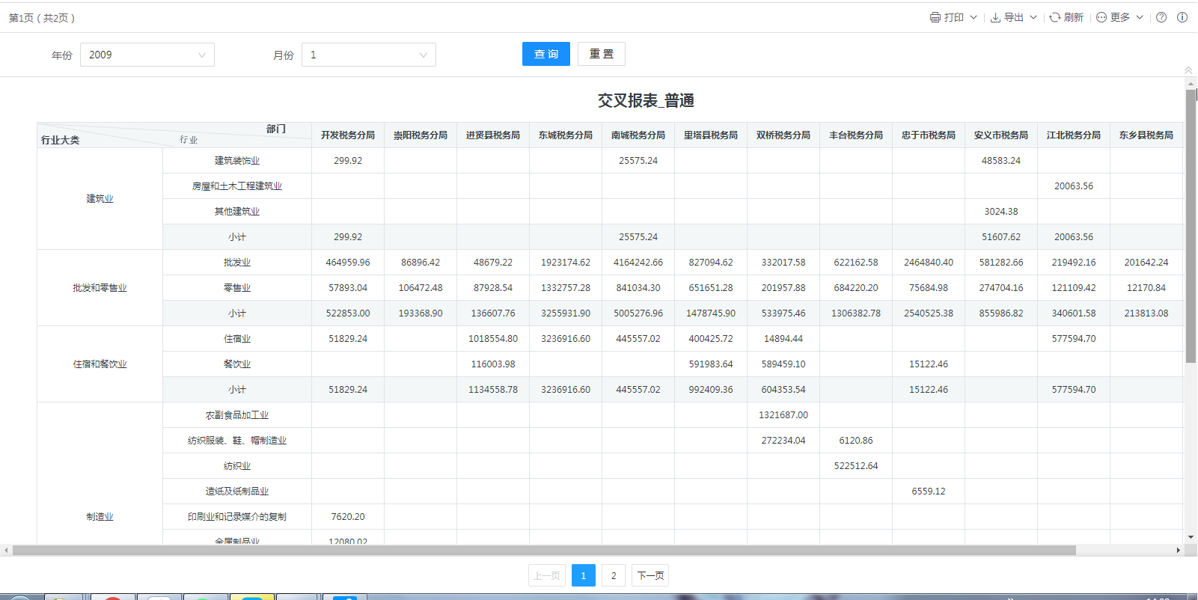The height and width of the screenshot is (600, 1198).
Task: Collapse the query panel with double-chevron icon
Action: pyautogui.click(x=1188, y=70)
